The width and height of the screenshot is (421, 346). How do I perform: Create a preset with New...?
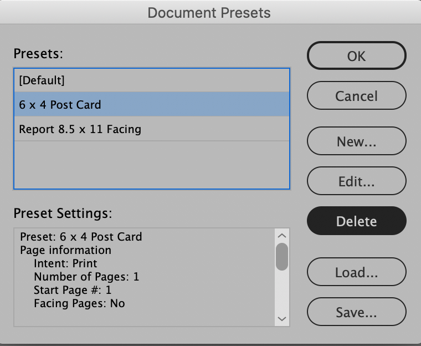(356, 141)
